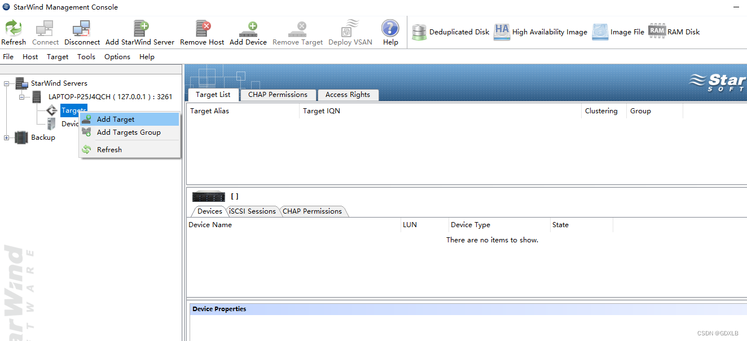
Task: Choose Refresh from the context menu
Action: [x=130, y=150]
